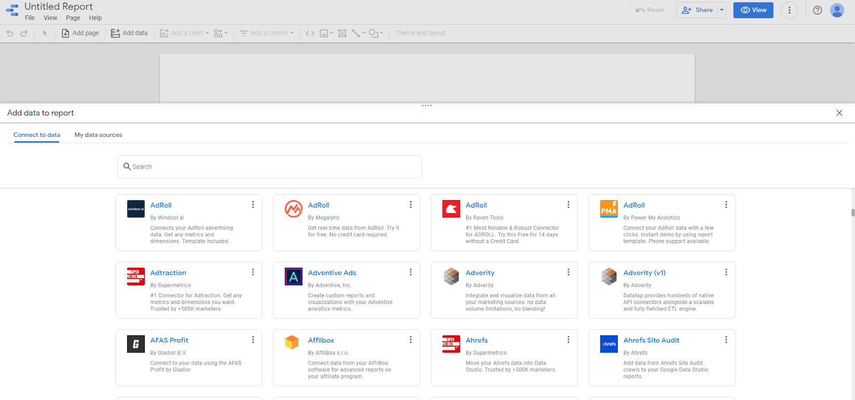Click the blue View button

(x=753, y=10)
